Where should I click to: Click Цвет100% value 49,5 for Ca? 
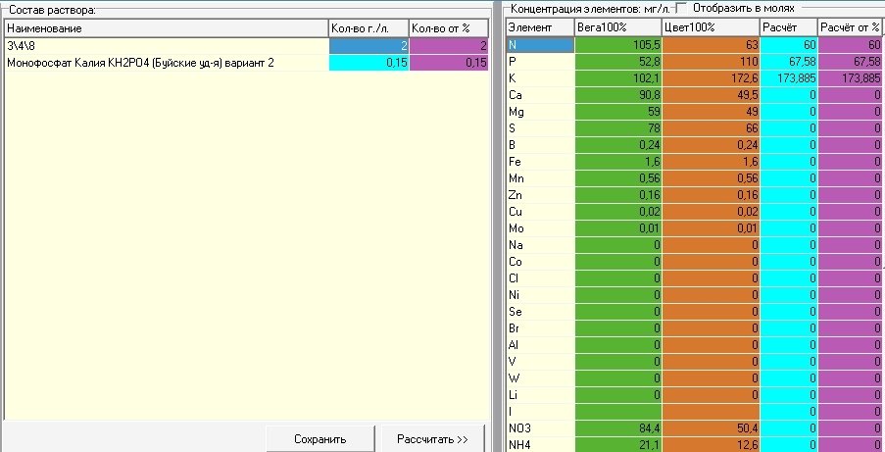pyautogui.click(x=711, y=95)
